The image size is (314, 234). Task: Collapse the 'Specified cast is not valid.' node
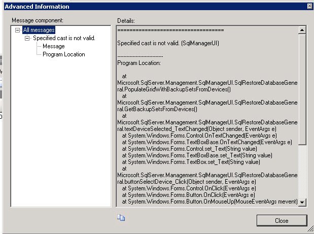point(27,38)
